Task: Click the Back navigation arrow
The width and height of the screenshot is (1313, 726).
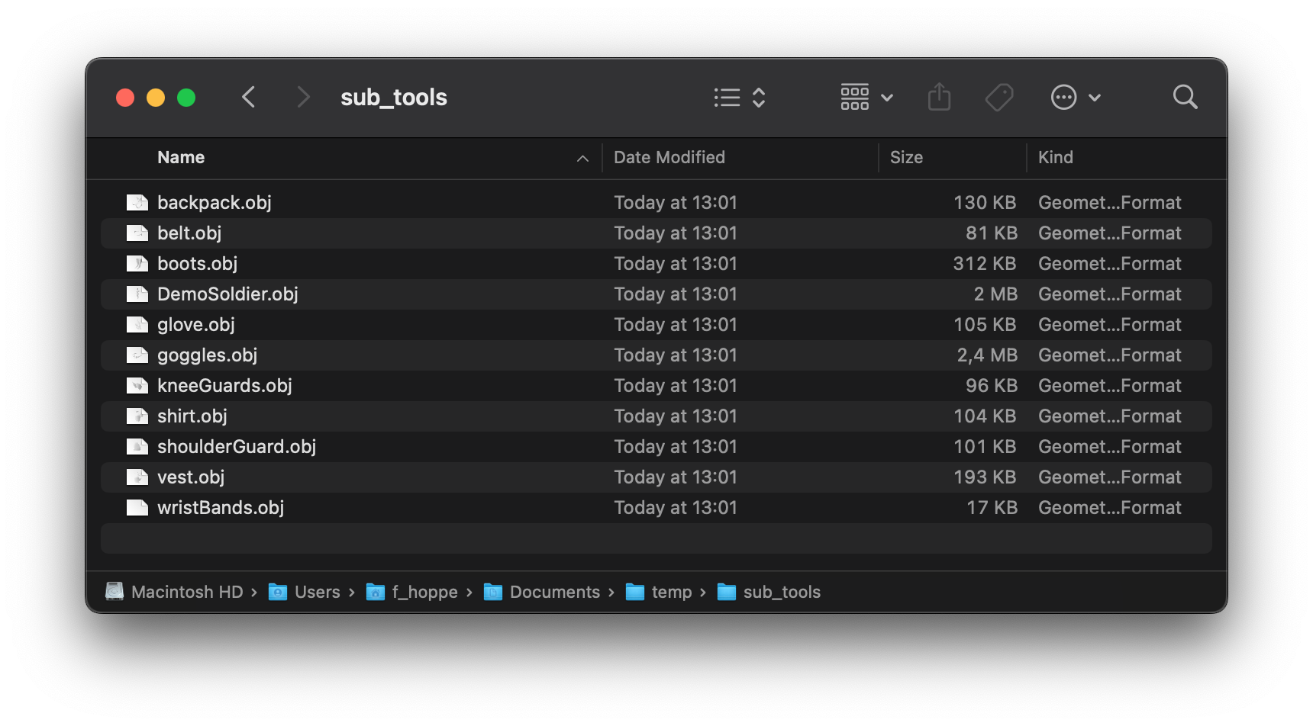Action: 249,97
